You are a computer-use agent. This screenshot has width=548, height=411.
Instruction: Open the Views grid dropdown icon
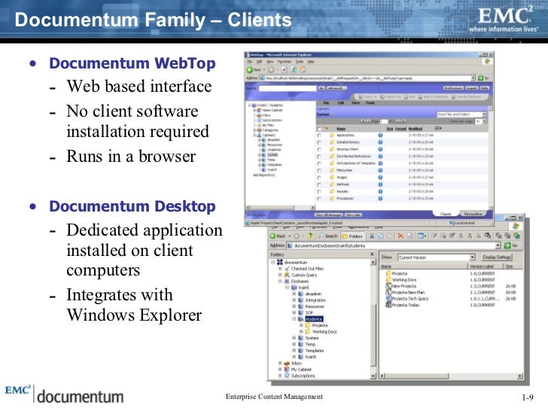click(422, 236)
